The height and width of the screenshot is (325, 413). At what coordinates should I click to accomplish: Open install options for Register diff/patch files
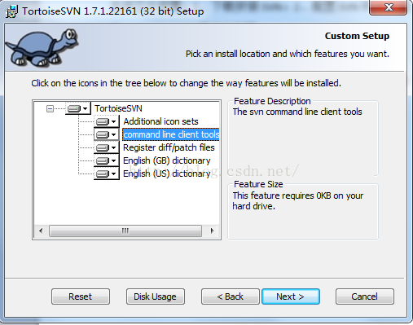pos(107,147)
